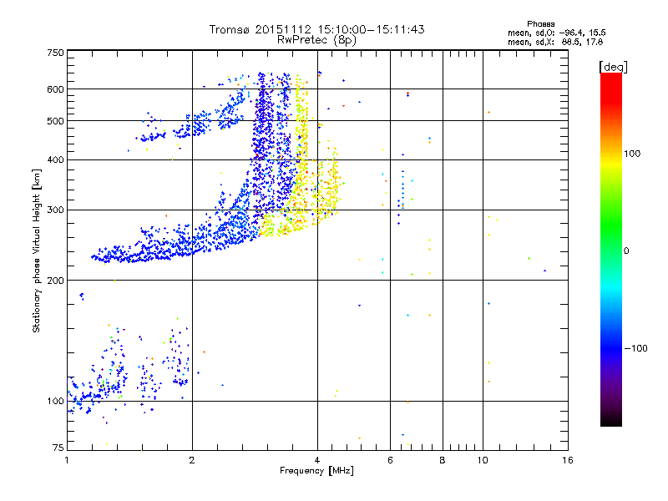Click the x-axis tick label '16'
668x501 pixels.
(x=568, y=460)
